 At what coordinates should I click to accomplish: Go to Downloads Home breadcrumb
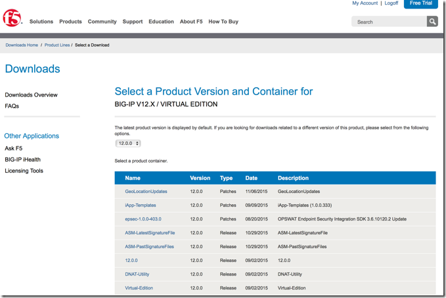[x=22, y=45]
